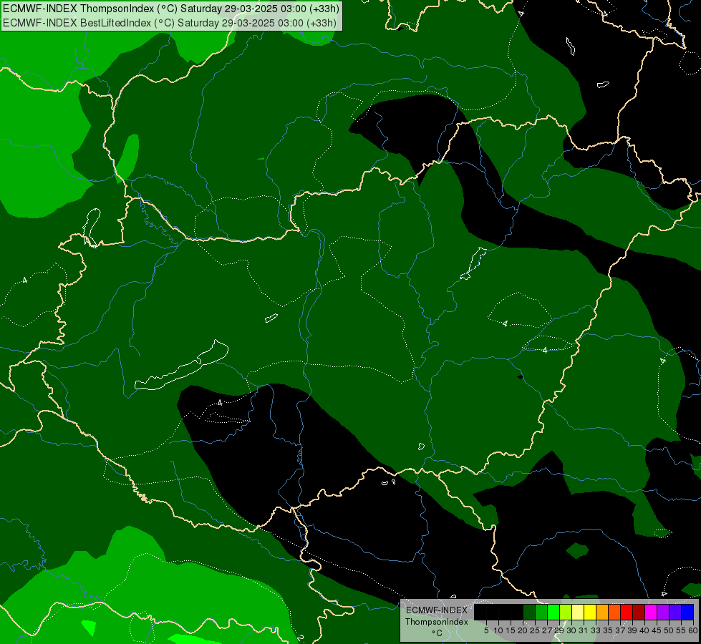Select the pale yellow 30–31 legend swatch
The width and height of the screenshot is (701, 644).
pyautogui.click(x=578, y=612)
